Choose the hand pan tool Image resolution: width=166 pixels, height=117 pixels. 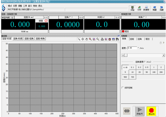pos(87,39)
